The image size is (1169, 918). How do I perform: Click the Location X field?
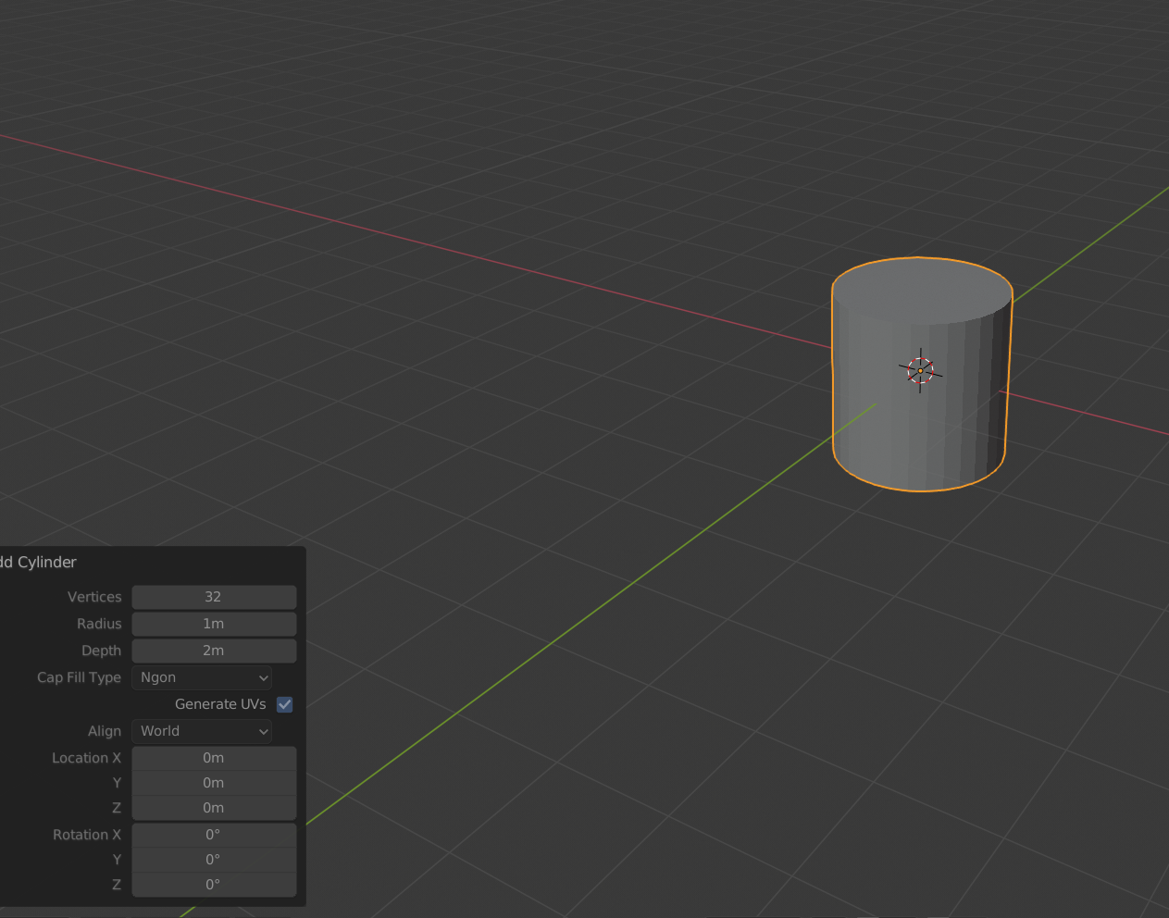coord(214,757)
